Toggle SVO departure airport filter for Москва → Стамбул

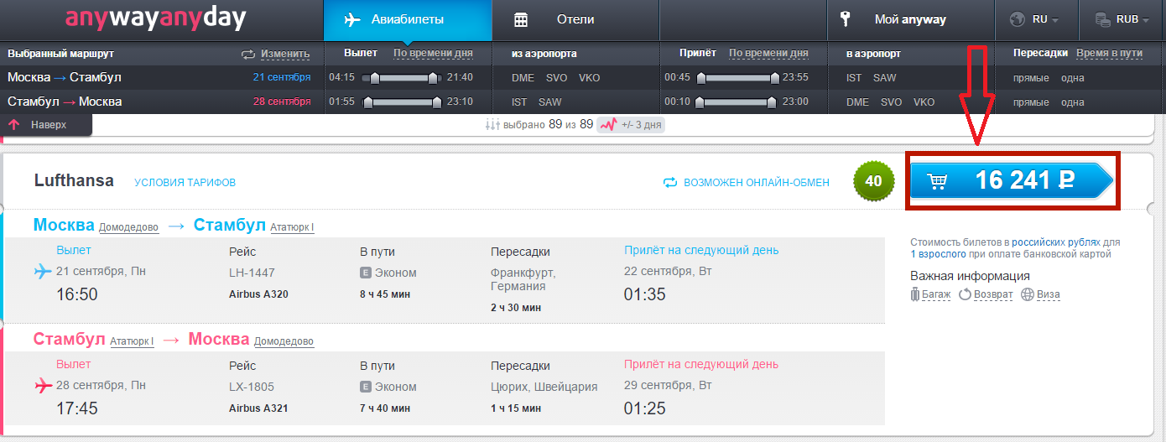click(556, 78)
